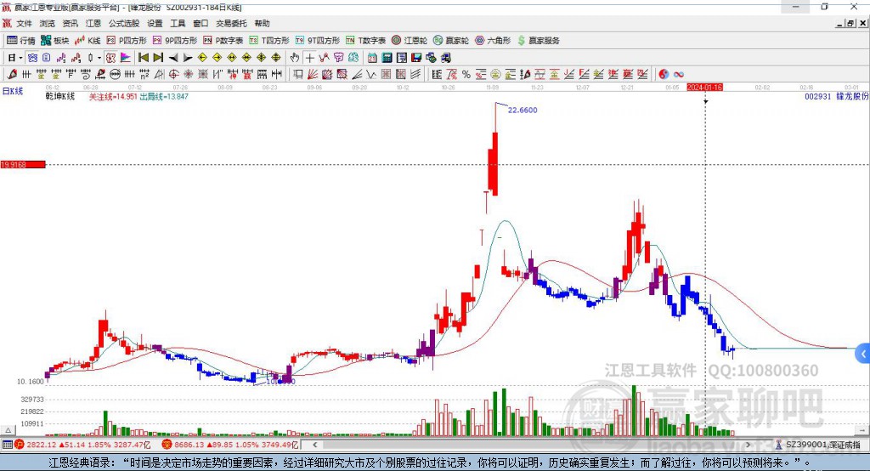
Task: Open the P数字表 number table
Action: pos(223,41)
